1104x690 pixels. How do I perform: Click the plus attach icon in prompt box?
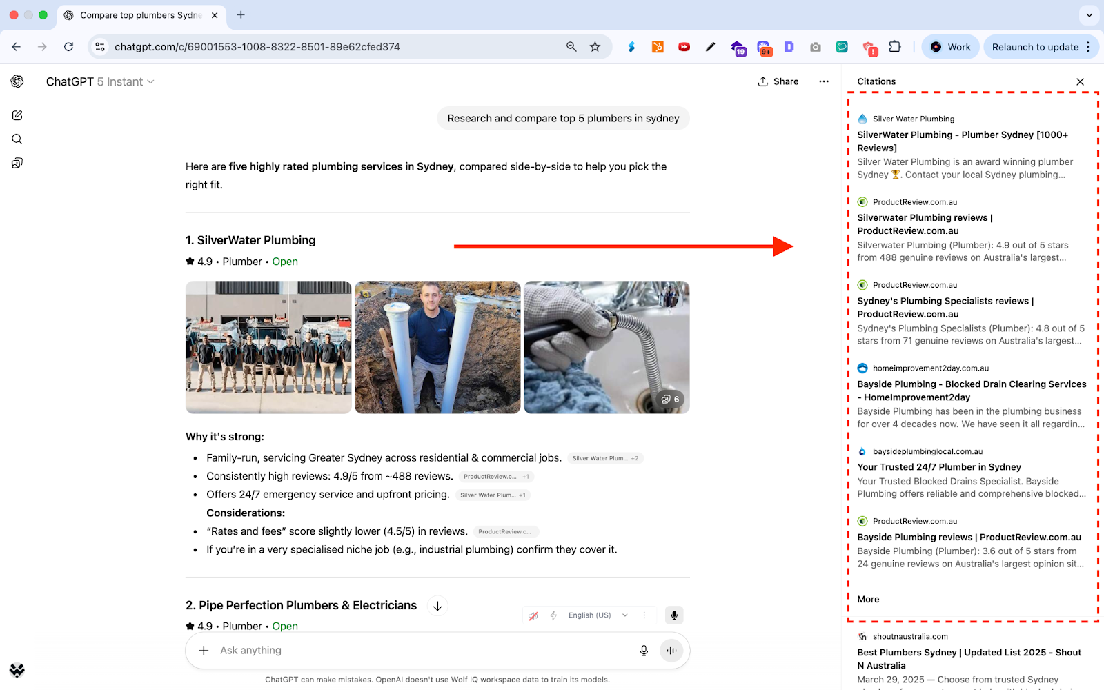point(204,650)
